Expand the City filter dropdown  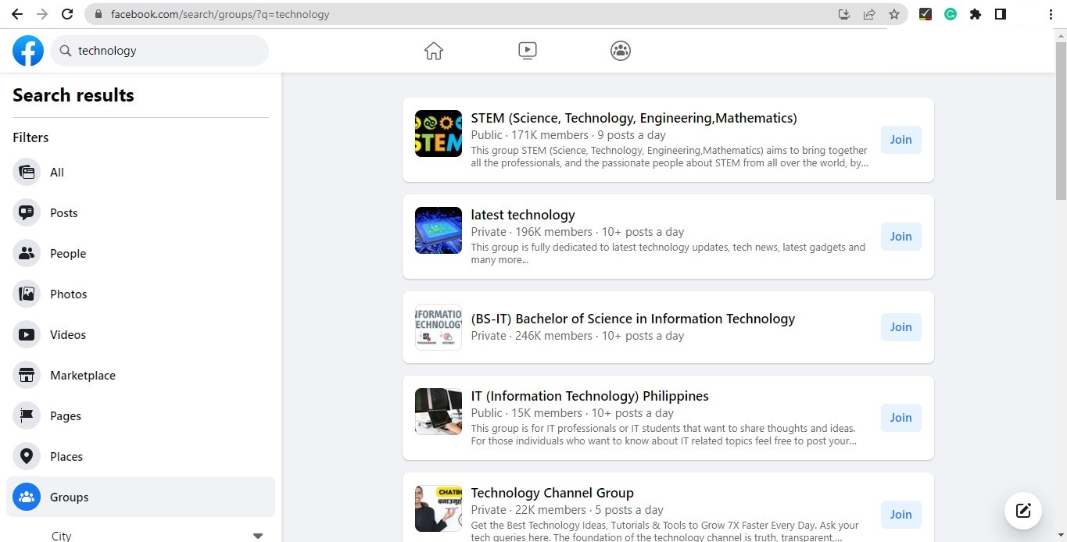pos(258,536)
